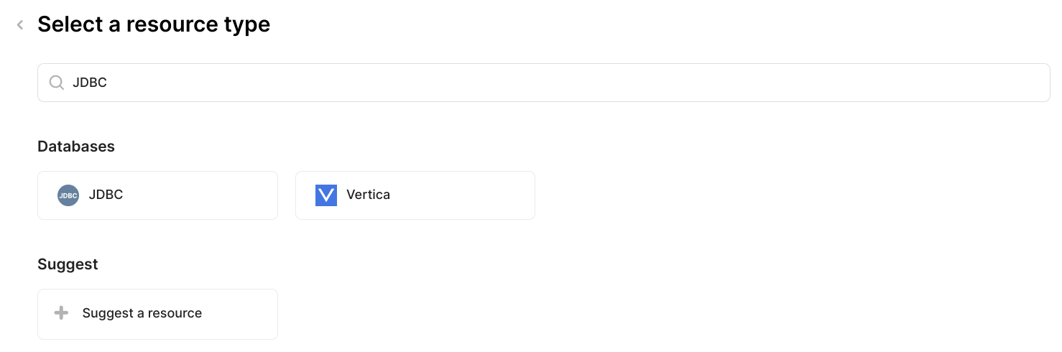
Task: Click empty area right of Vertica label in card
Action: tap(467, 195)
